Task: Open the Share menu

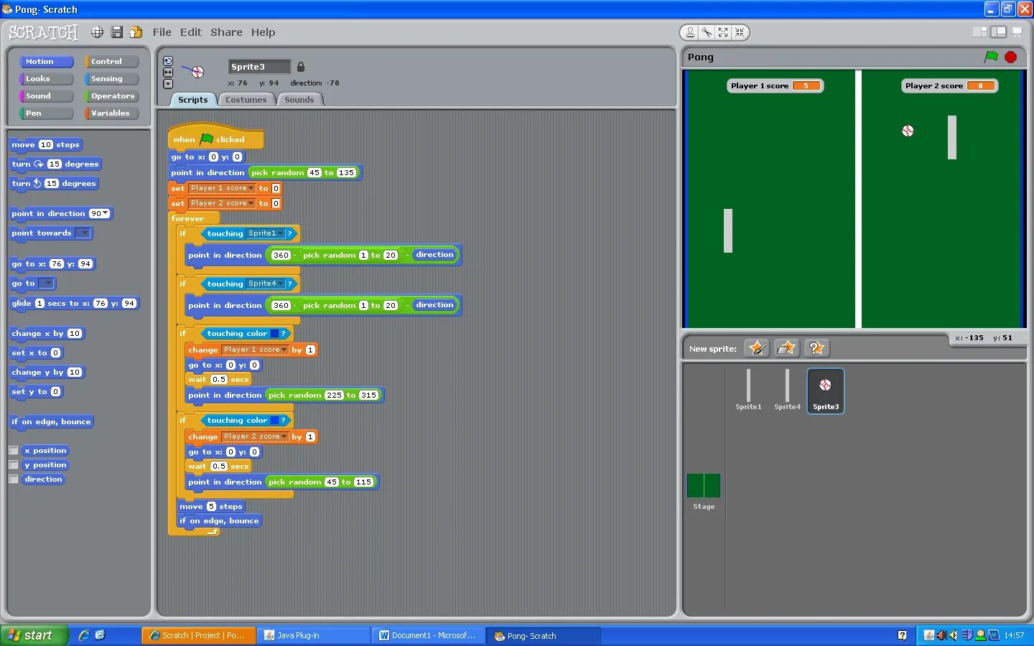Action: (226, 32)
